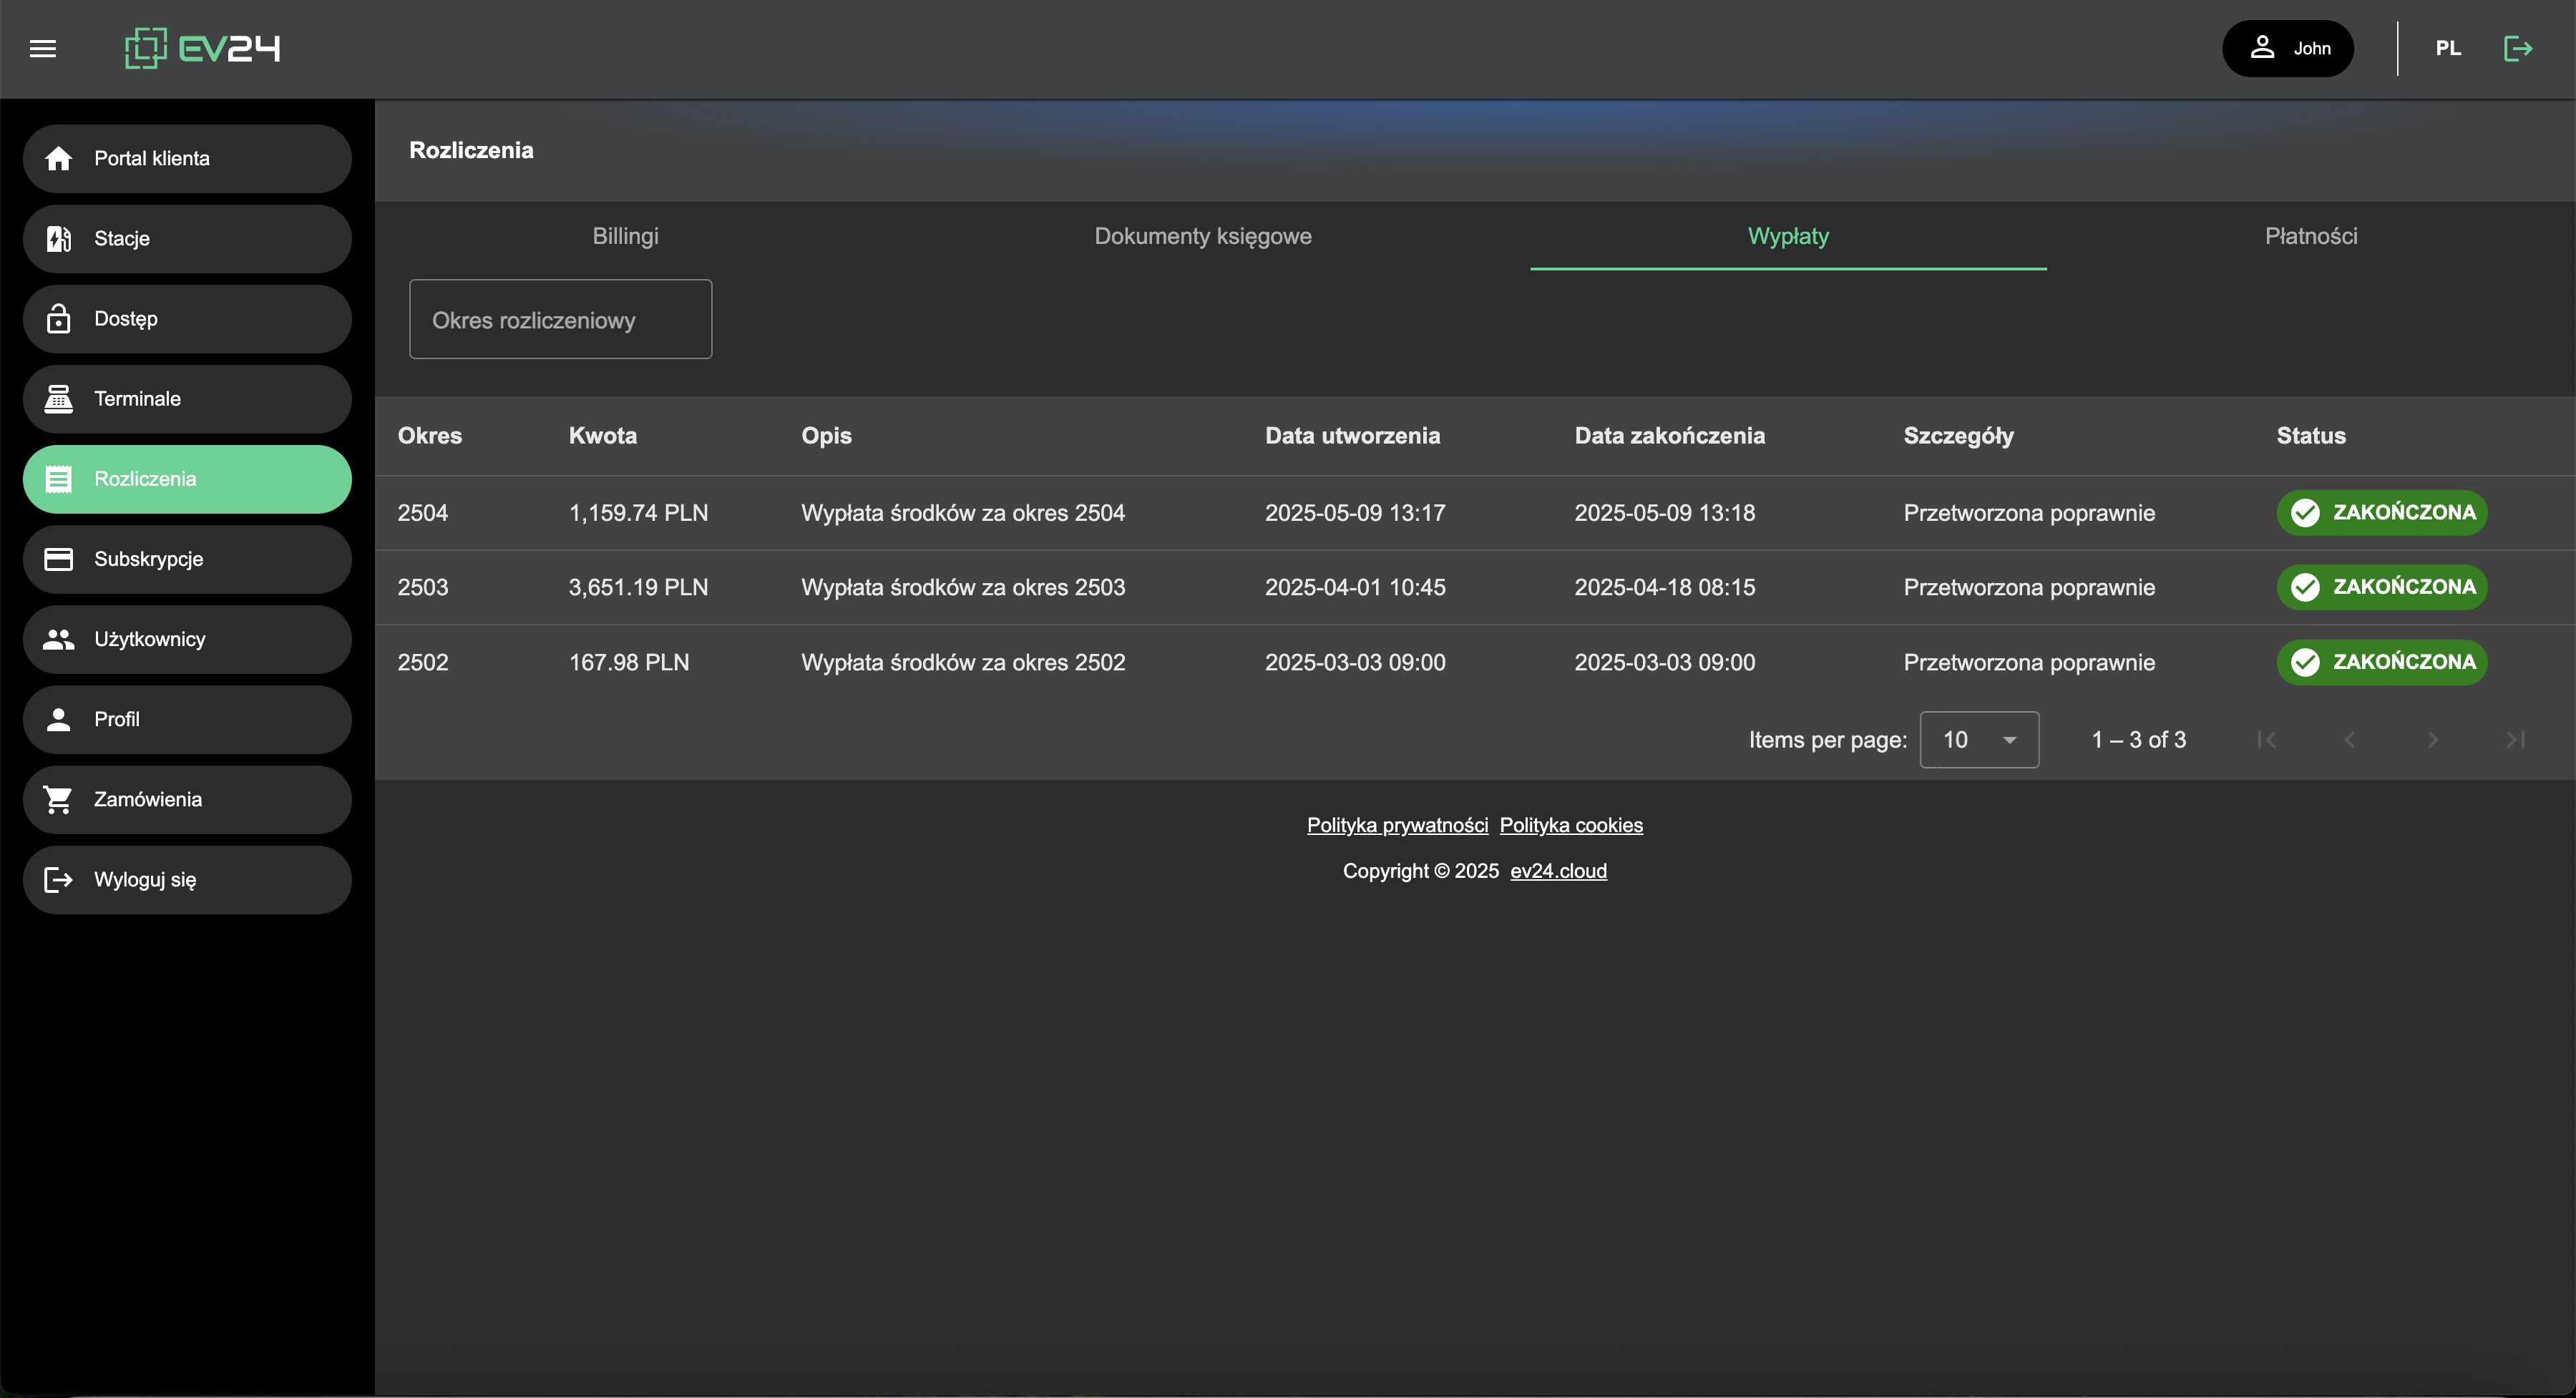Click the logout icon in top bar
Screen dimensions: 2576x1398
2517,48
